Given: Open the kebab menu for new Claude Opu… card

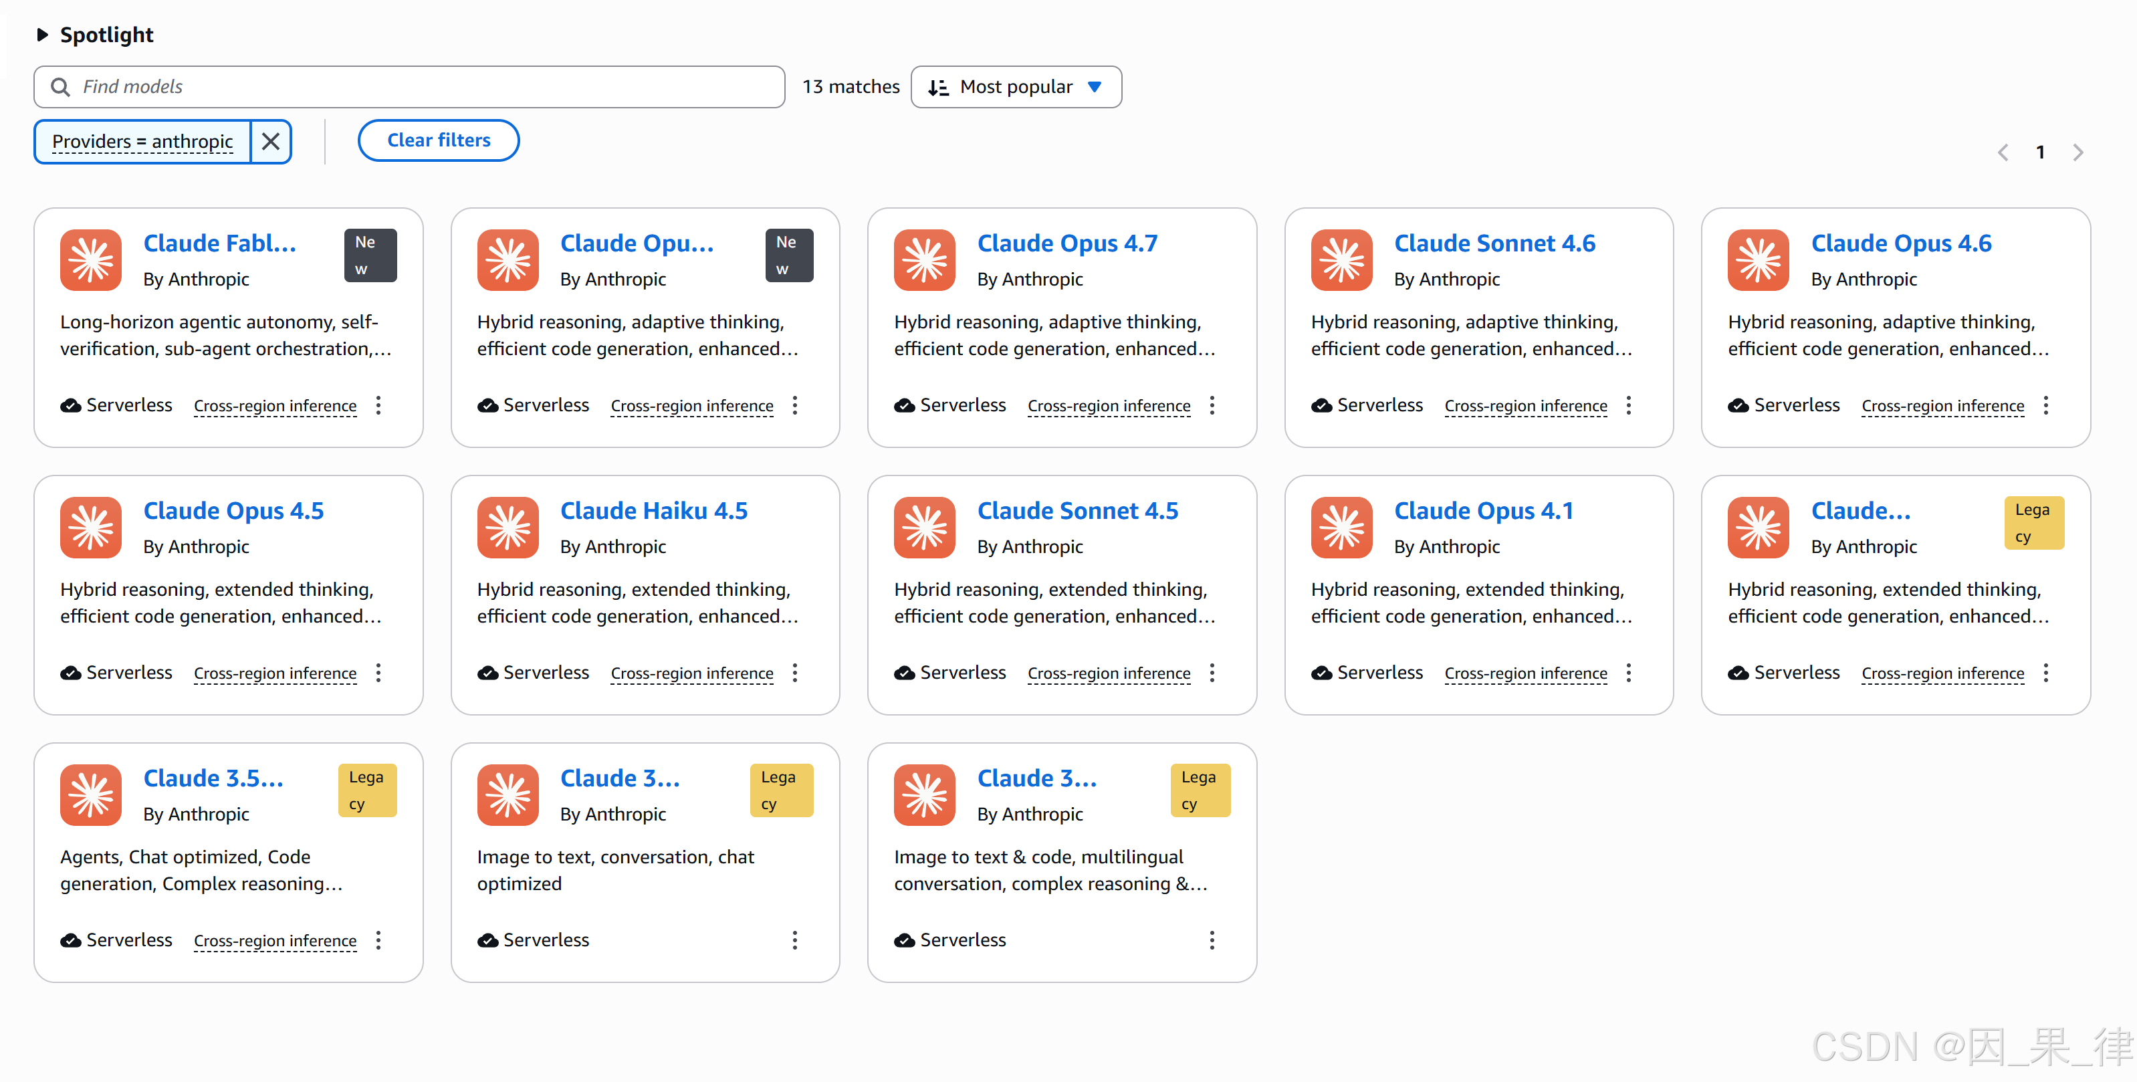Looking at the screenshot, I should coord(795,405).
